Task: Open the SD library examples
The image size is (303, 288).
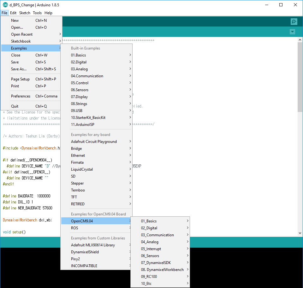Action: (97, 176)
